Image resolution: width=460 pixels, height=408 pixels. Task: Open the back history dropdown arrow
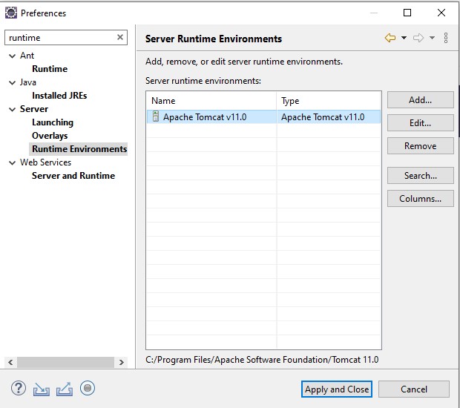point(404,38)
